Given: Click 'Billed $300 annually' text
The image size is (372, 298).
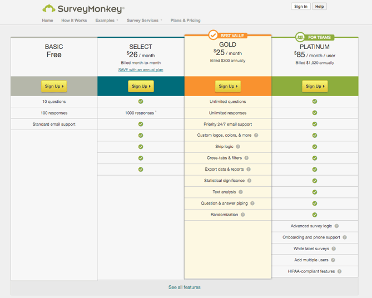Looking at the screenshot, I should click(228, 61).
